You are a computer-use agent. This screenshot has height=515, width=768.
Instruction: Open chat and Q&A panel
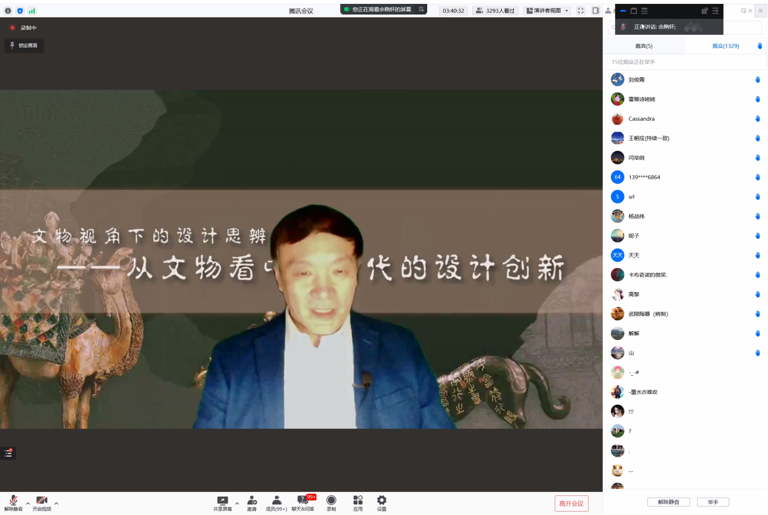[x=303, y=503]
